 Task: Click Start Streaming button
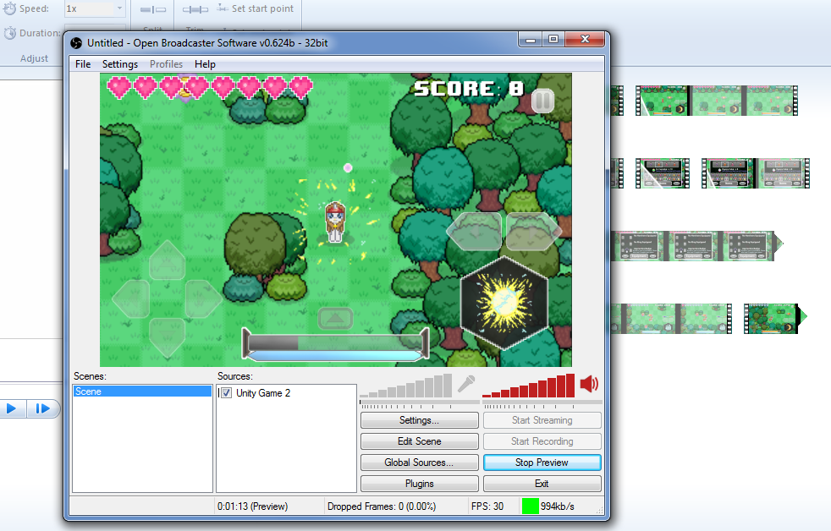tap(542, 420)
